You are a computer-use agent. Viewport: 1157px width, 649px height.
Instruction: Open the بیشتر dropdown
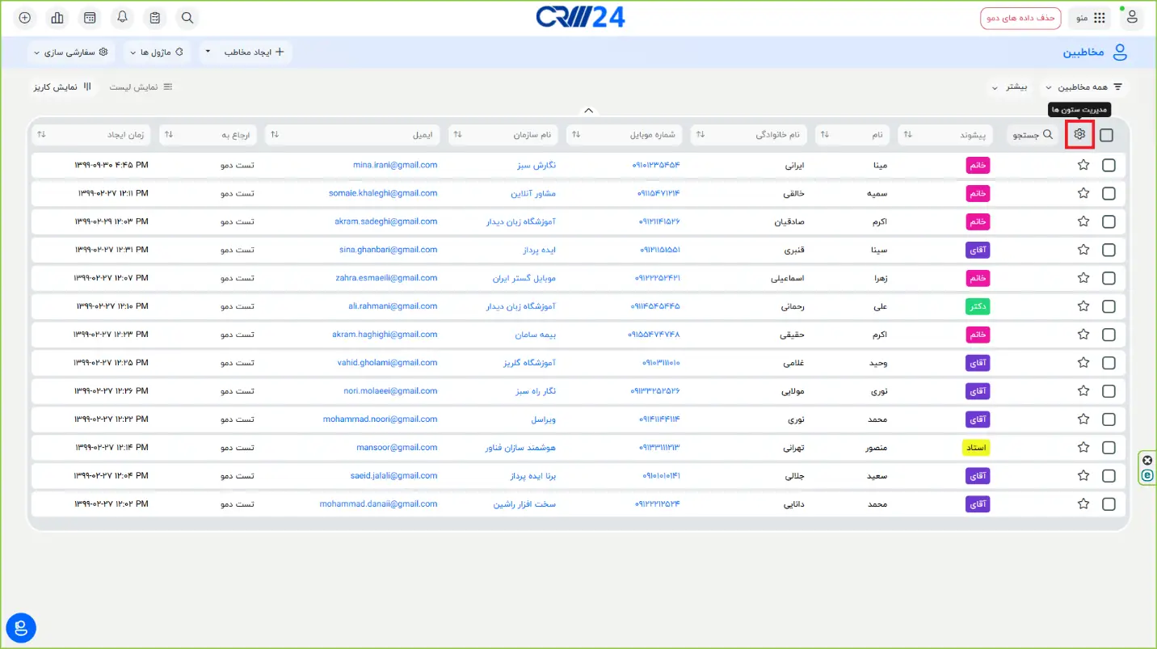coord(1010,86)
